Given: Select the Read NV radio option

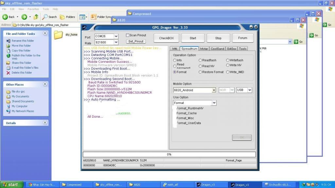Looking at the screenshot, I should click(200, 66).
